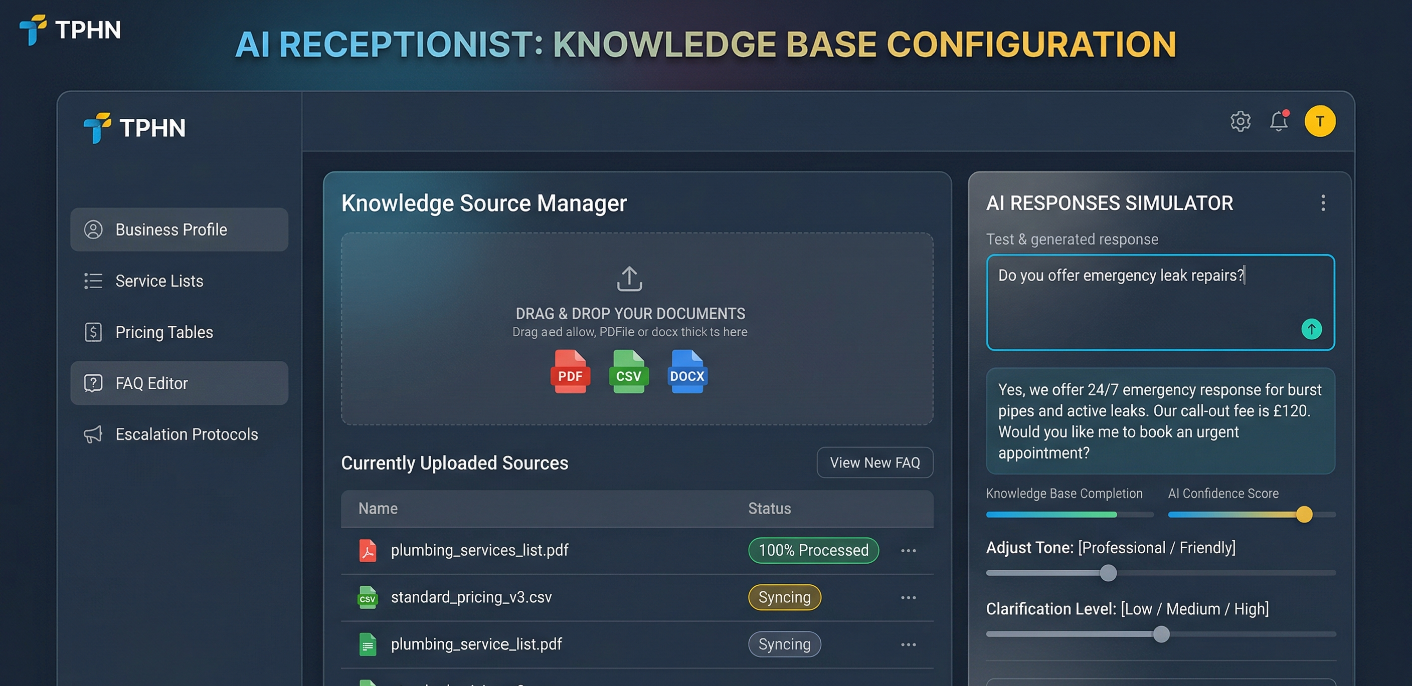Select the standard_pricing_v3.csv file name
Screen dimensions: 1412x686
[x=471, y=597]
